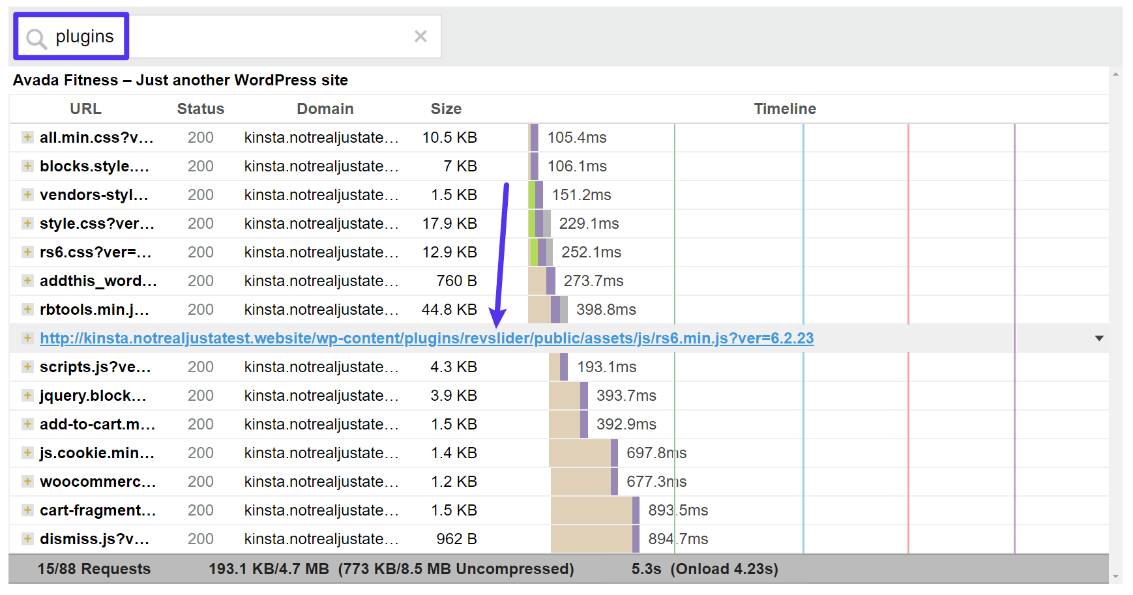Expand the cart-fragment request details
The height and width of the screenshot is (595, 1133).
tap(27, 510)
